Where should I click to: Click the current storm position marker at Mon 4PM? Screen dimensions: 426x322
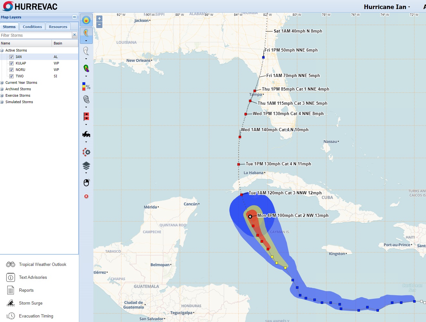pos(250,216)
